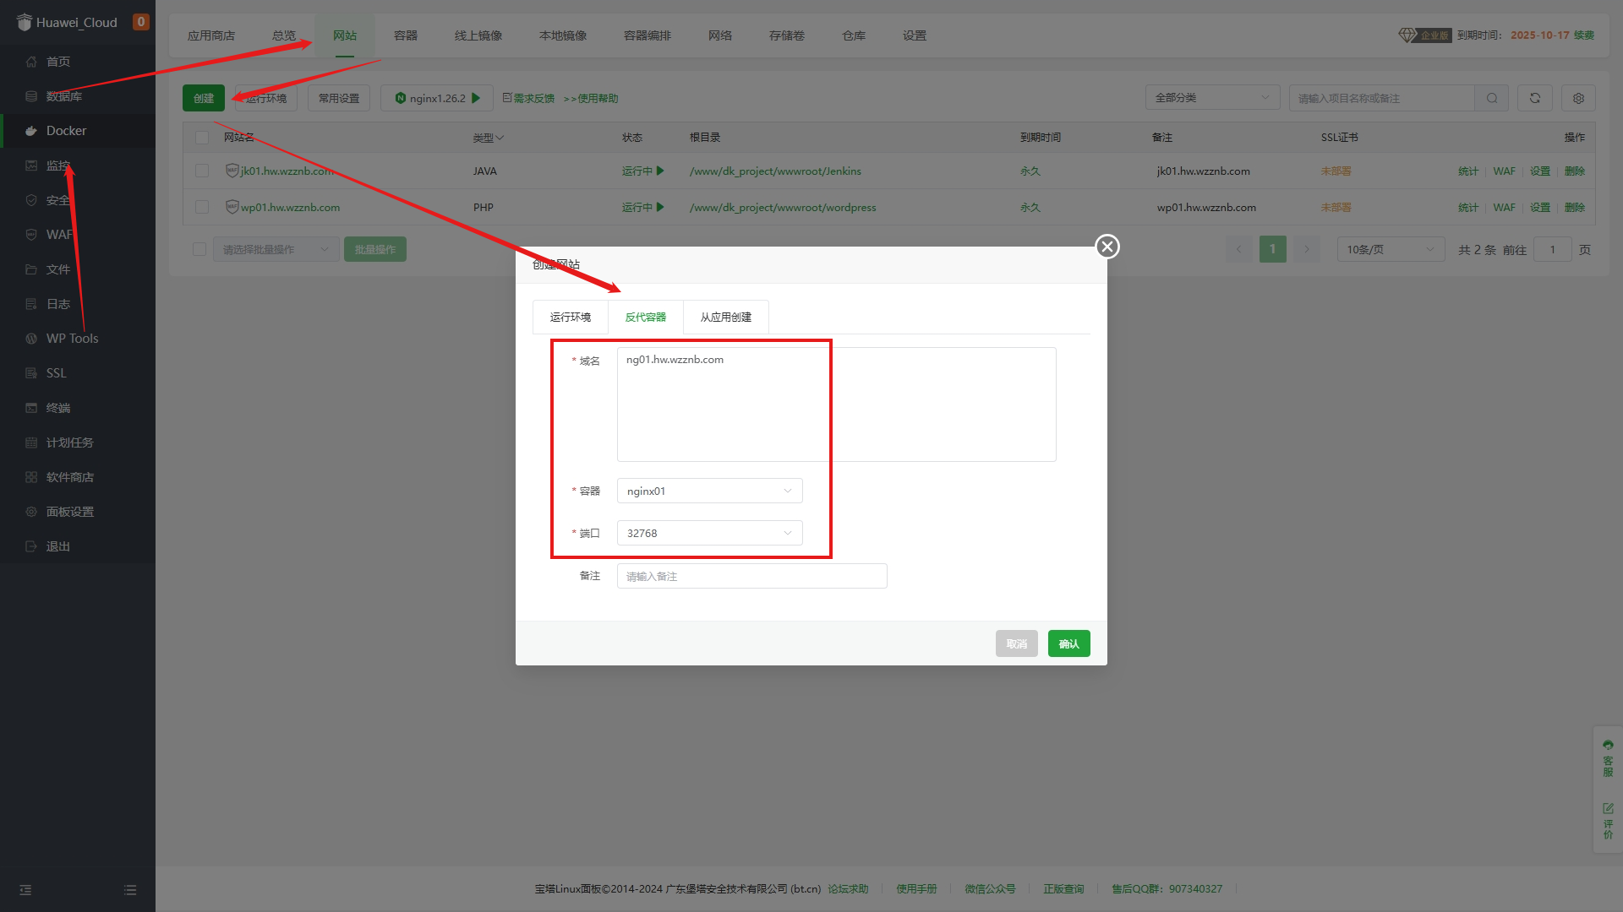1623x912 pixels.
Task: Open the 评价 feedback widget
Action: 1608,821
